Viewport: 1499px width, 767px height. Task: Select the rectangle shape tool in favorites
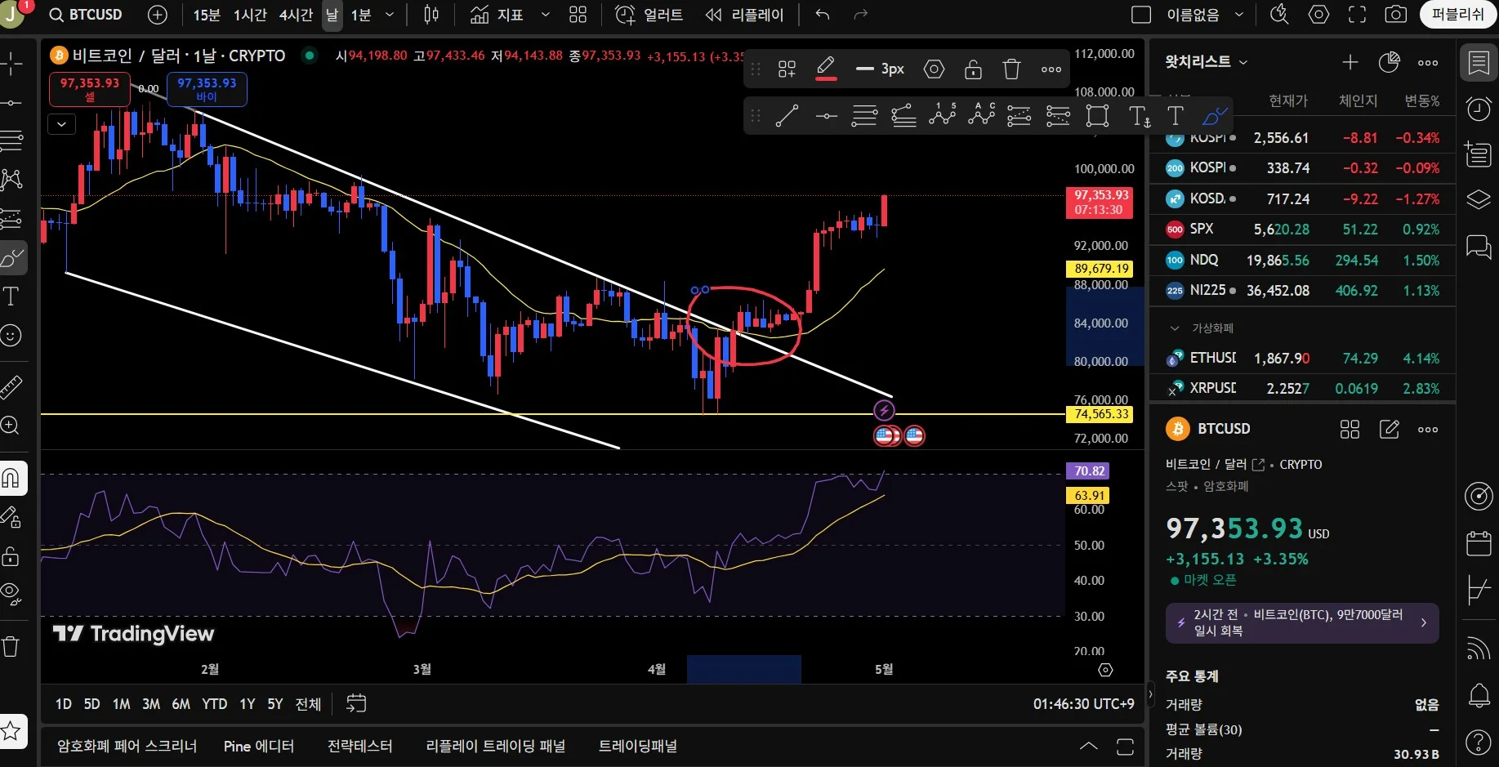(x=1097, y=116)
